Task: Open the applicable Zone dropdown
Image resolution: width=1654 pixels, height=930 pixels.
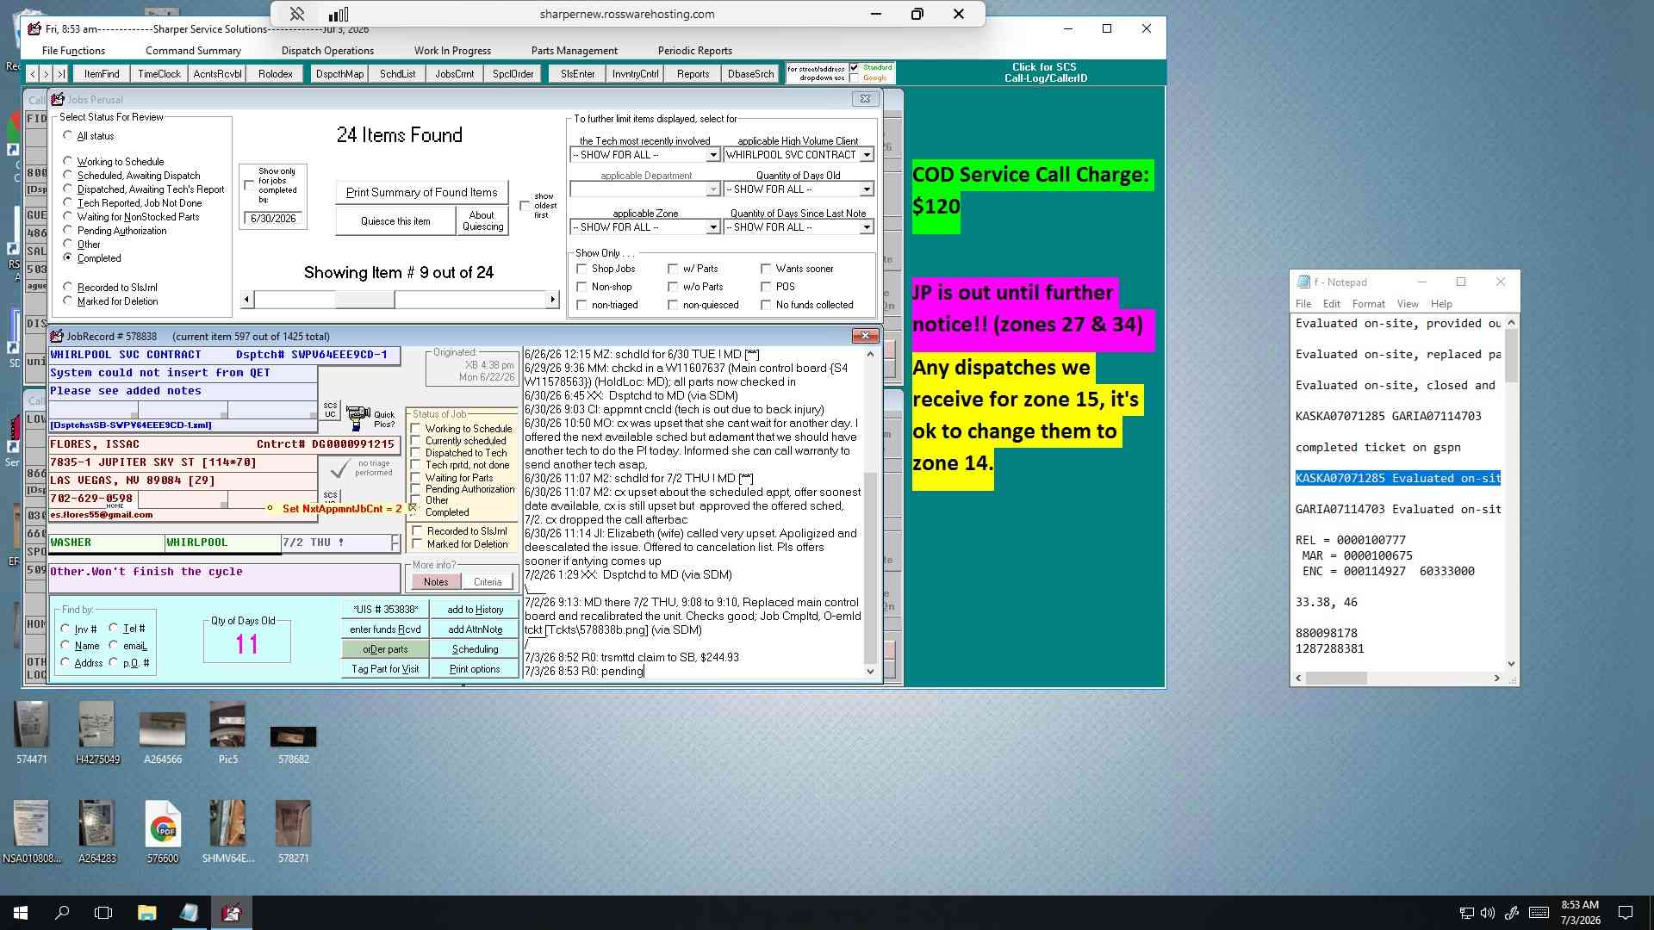Action: coord(713,227)
